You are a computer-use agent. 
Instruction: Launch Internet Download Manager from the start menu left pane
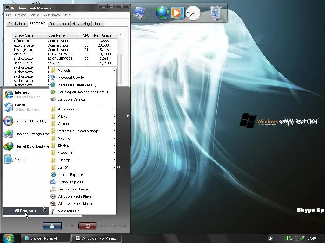pyautogui.click(x=26, y=146)
